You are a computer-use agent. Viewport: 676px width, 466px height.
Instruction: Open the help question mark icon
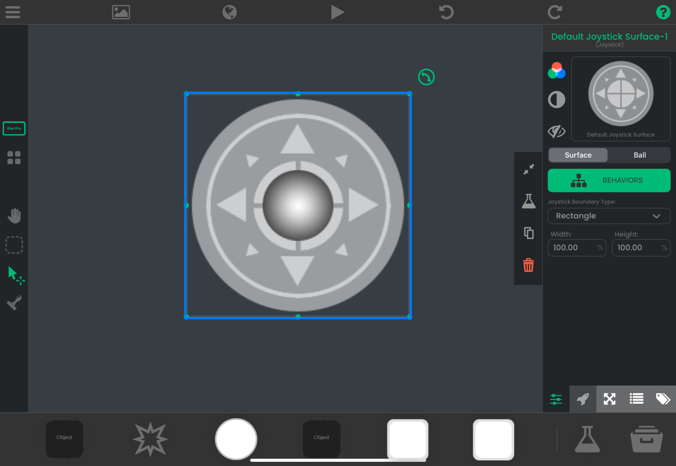(663, 12)
